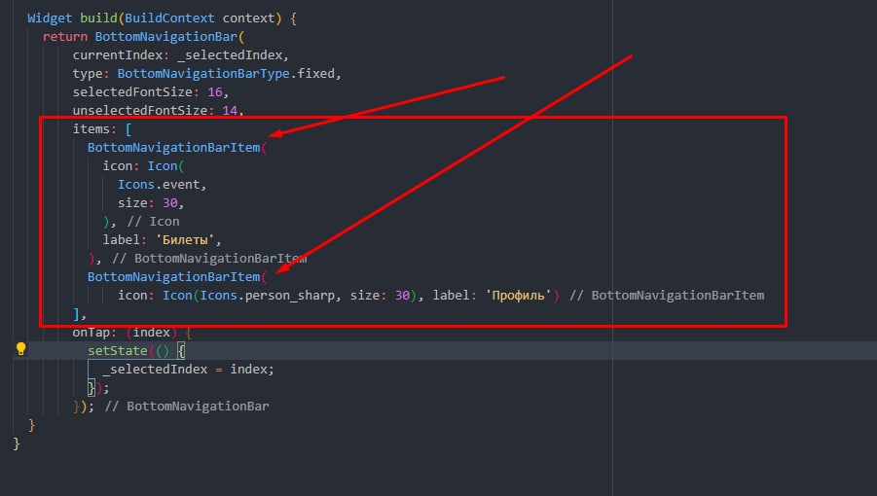Click 'items:' property name
Image resolution: width=877 pixels, height=496 pixels.
94,128
